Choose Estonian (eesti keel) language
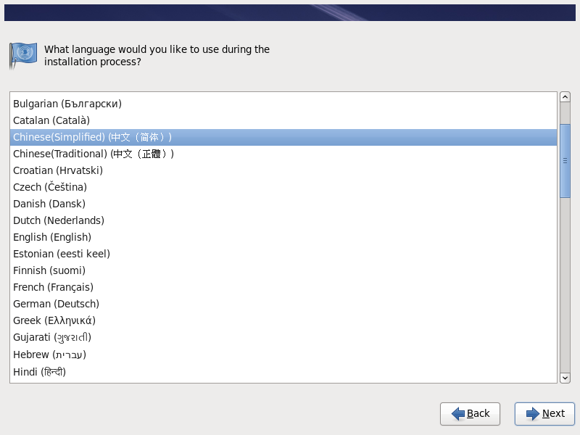580x435 pixels. [x=62, y=254]
